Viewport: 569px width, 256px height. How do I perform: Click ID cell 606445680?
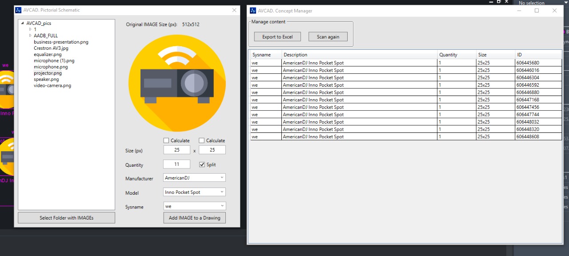coord(539,63)
